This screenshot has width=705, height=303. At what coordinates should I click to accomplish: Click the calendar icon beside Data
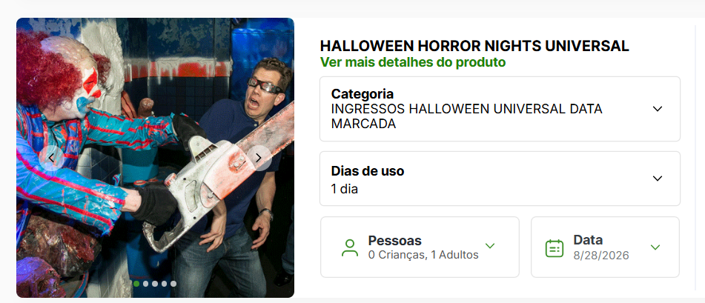[x=555, y=248]
